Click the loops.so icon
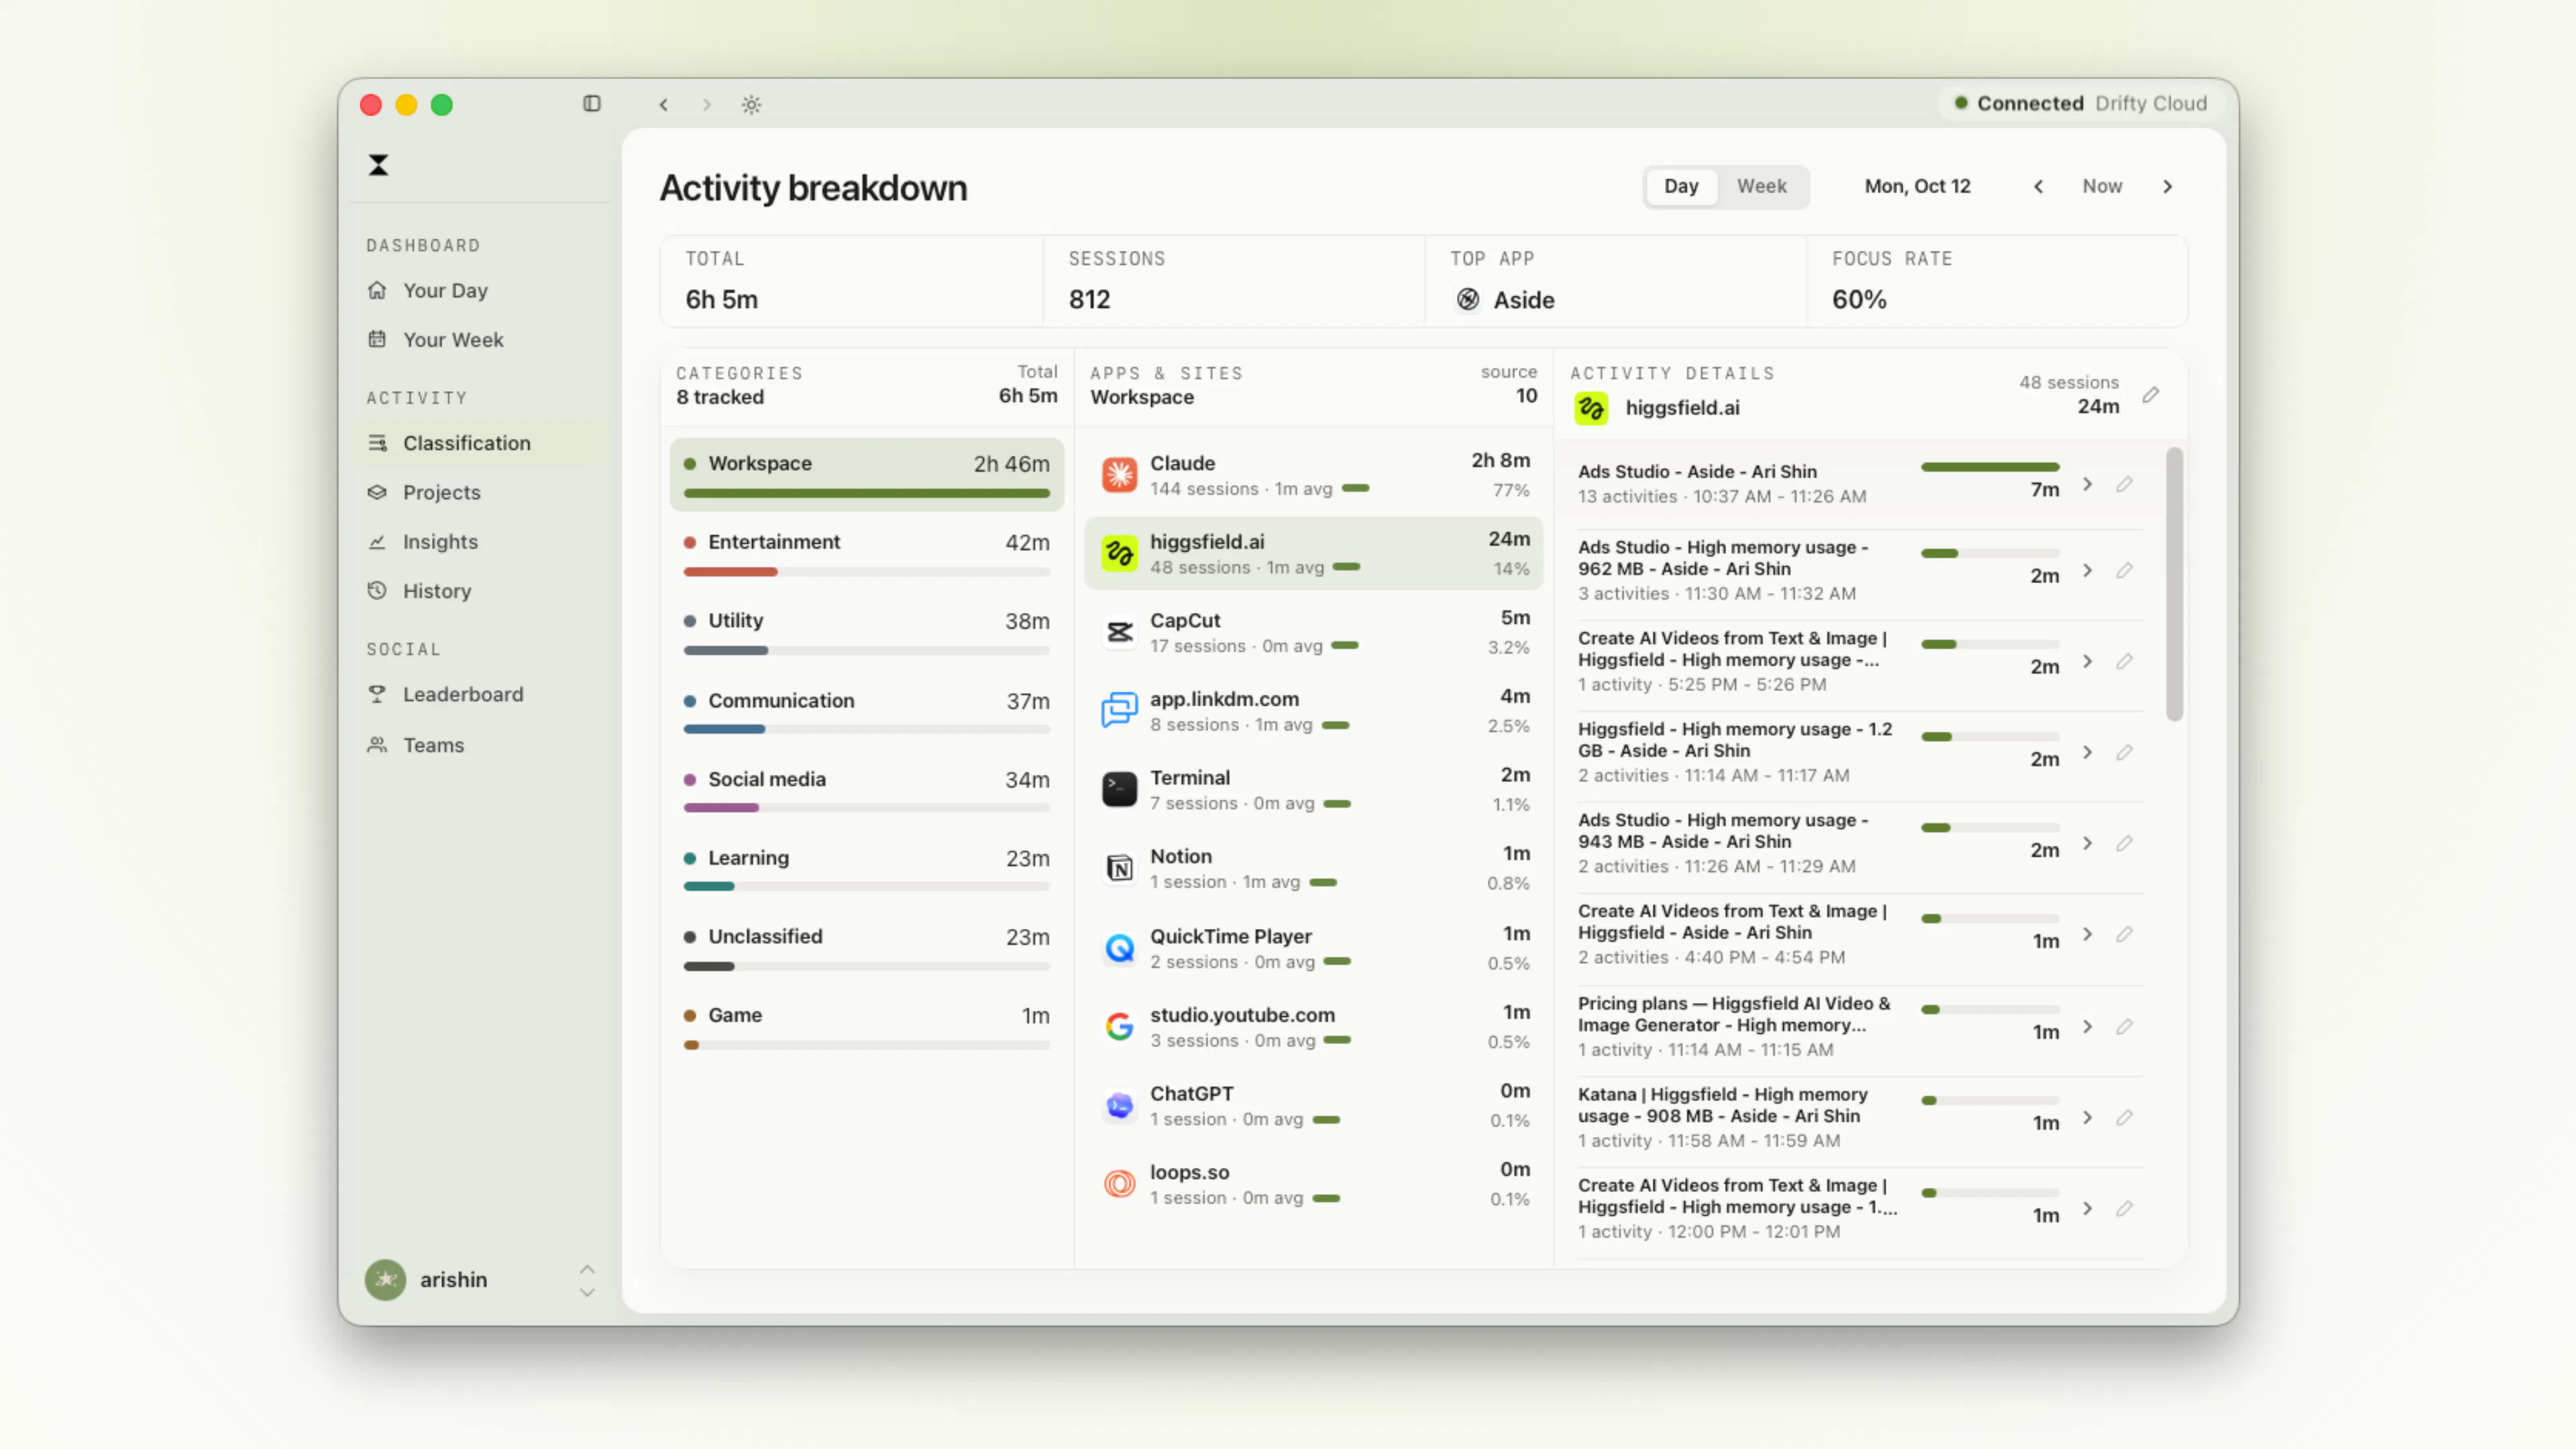The image size is (2576, 1449). (1119, 1184)
